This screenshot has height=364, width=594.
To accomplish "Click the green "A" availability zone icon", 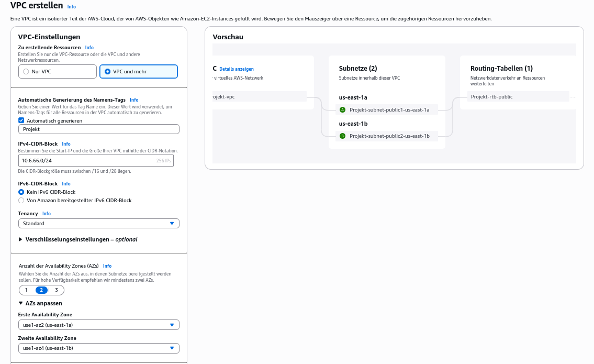I will point(343,109).
